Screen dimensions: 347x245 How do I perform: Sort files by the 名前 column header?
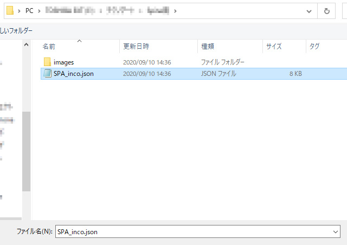tap(49, 47)
